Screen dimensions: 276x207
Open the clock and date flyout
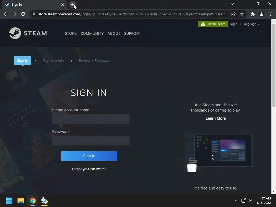pos(264,201)
